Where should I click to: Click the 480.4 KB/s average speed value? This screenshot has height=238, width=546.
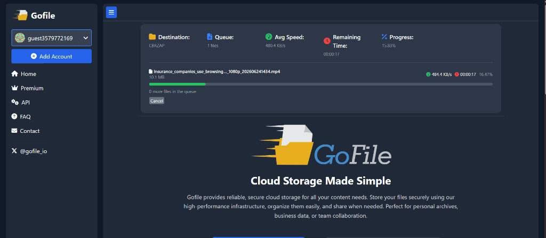[x=276, y=46]
